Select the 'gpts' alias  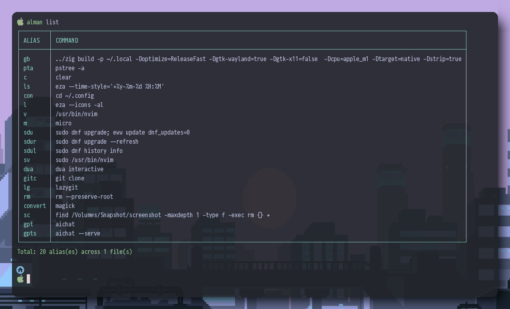(x=30, y=234)
